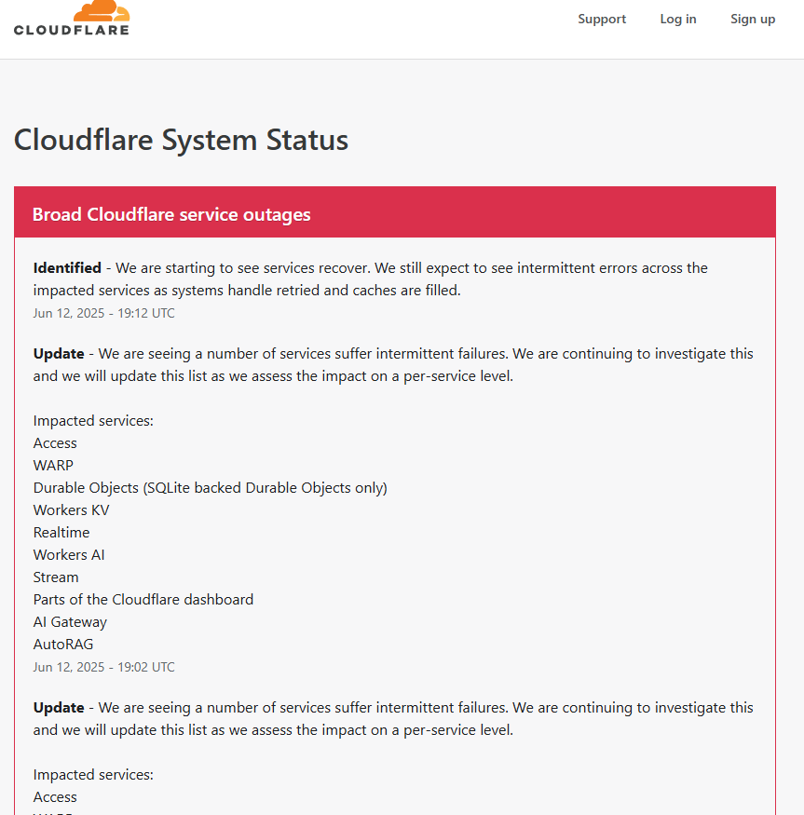Click the Stream entry

56,577
